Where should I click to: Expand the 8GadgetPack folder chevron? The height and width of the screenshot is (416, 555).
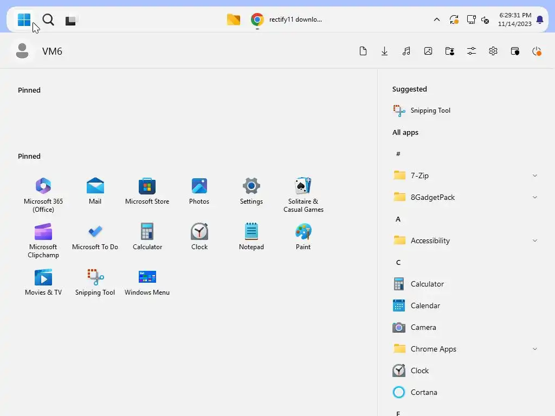(x=535, y=197)
